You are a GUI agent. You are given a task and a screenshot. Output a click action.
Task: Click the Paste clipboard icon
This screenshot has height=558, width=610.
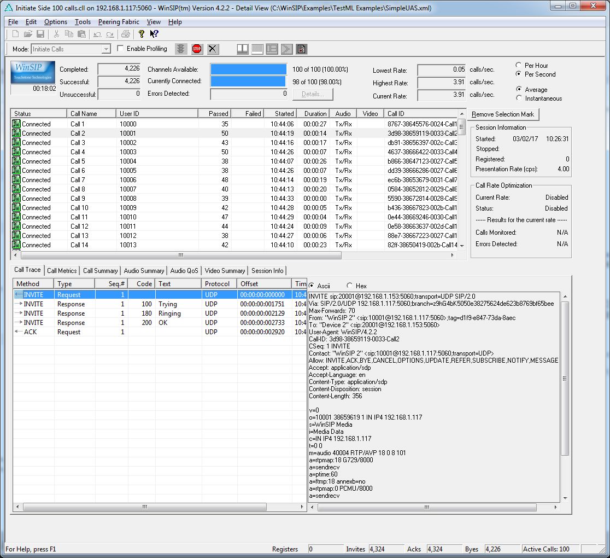tap(81, 34)
